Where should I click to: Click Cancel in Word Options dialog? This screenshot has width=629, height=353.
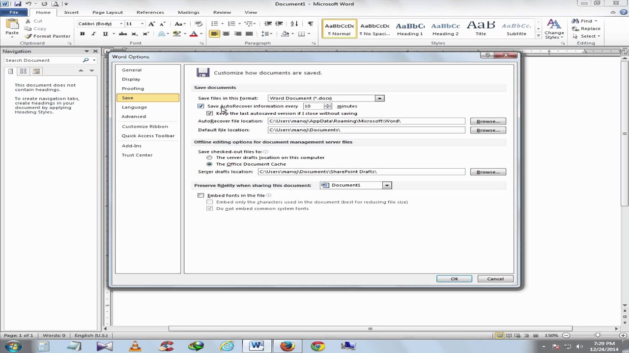pyautogui.click(x=495, y=279)
